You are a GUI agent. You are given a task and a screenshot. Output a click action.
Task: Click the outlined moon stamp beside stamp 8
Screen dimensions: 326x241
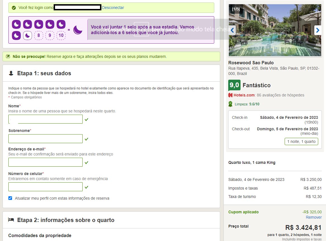pos(27,36)
